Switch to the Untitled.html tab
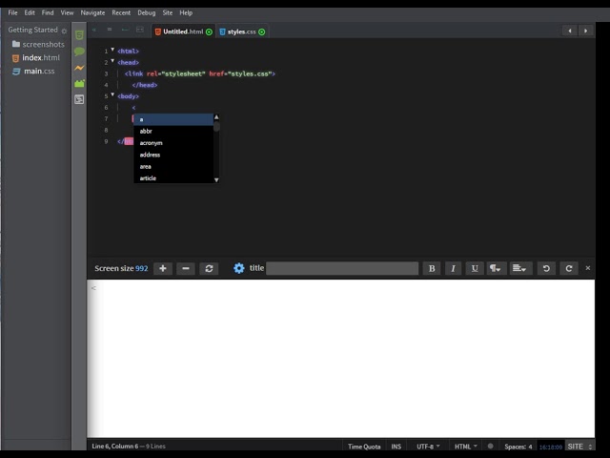This screenshot has width=610, height=458. tap(183, 31)
